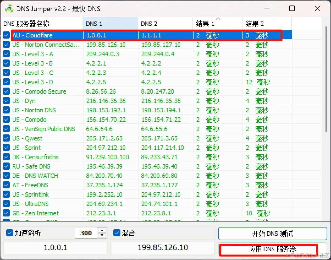
Task: Toggle the GB - Zen Internet checkbox
Action: (x=6, y=213)
